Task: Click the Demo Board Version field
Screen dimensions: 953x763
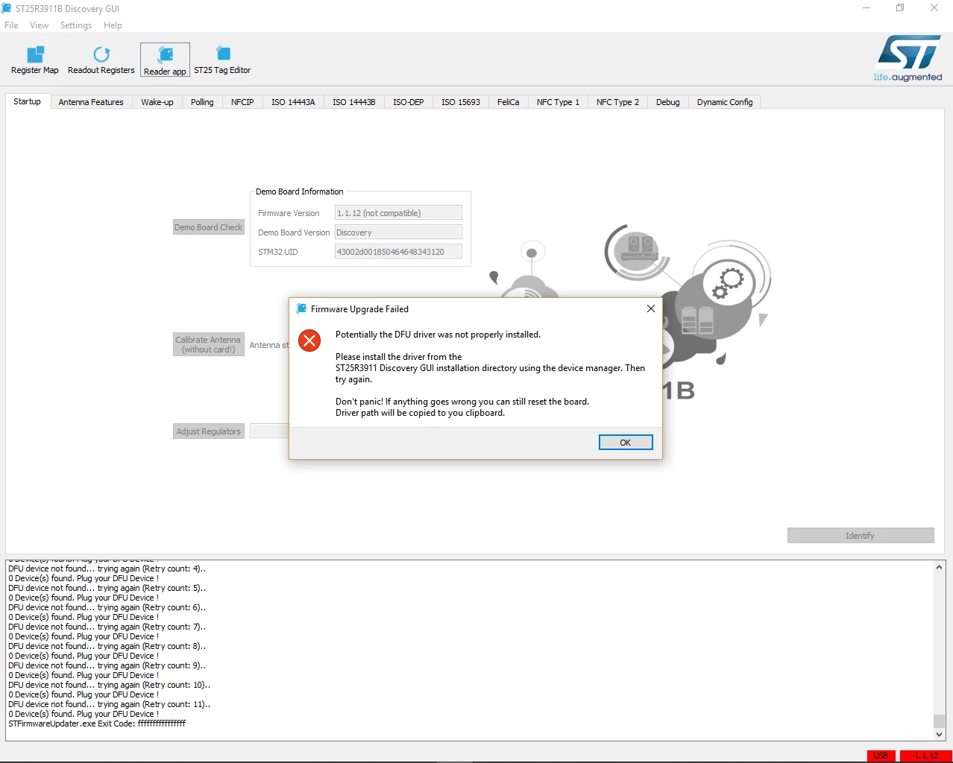Action: [398, 232]
